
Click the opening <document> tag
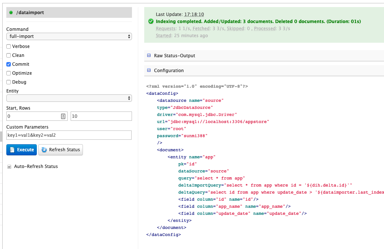(170, 150)
